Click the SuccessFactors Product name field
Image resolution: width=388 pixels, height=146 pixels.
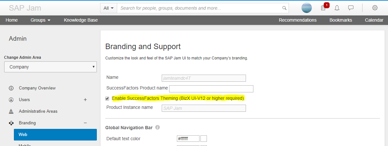coord(211,89)
